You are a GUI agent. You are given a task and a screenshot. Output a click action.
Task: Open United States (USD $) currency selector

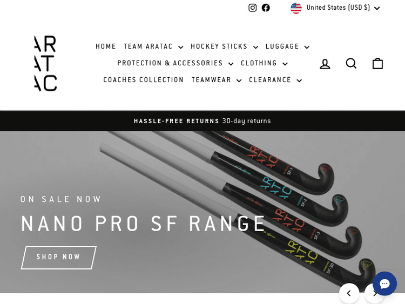tap(335, 8)
